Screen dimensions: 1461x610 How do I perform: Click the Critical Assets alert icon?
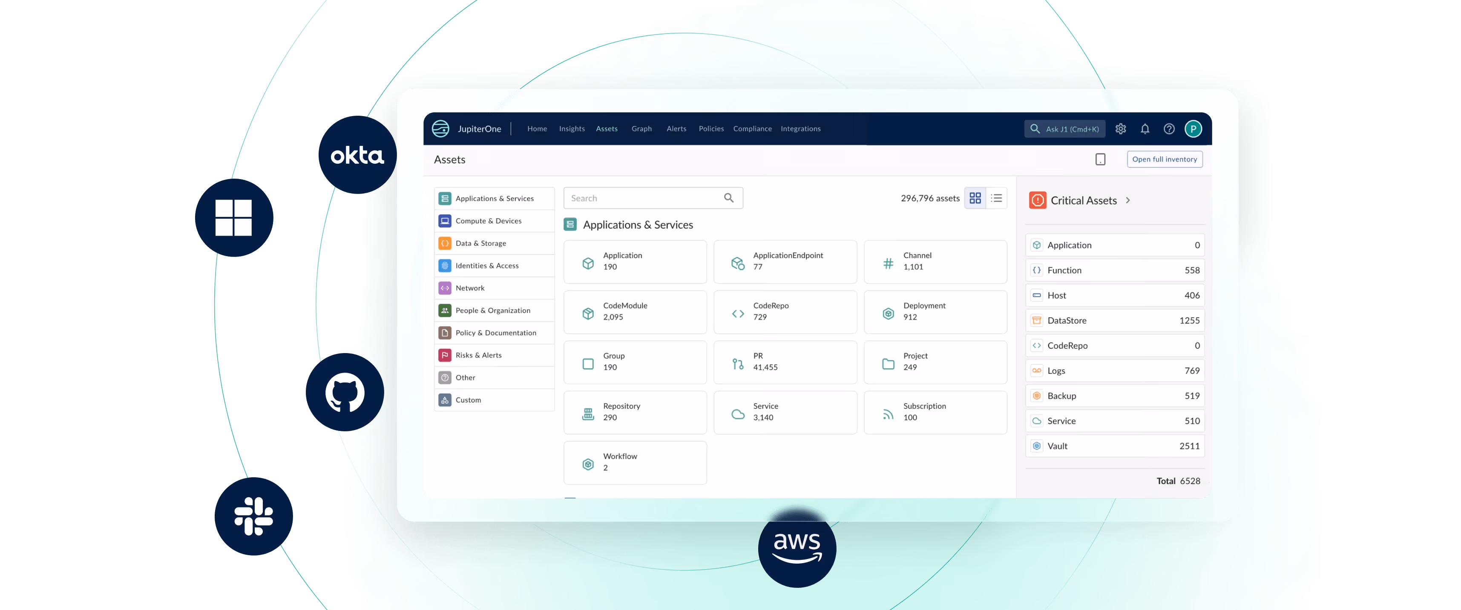(1037, 200)
